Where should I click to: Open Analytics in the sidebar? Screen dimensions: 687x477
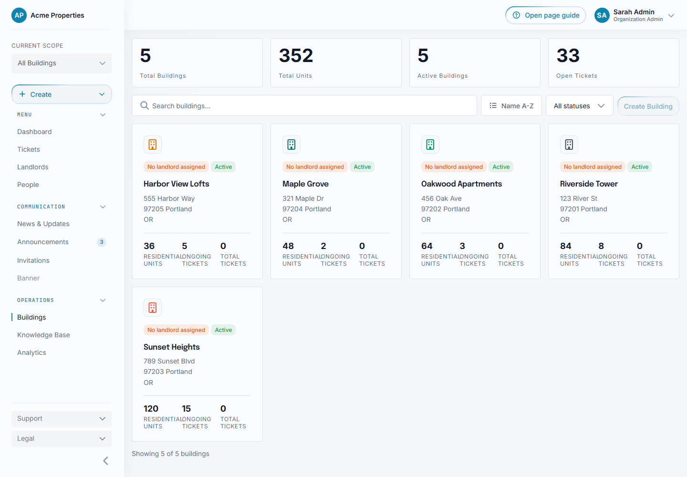(31, 353)
